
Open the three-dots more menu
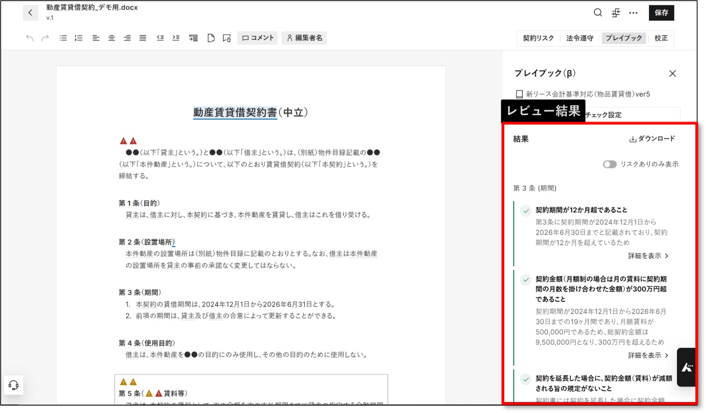point(633,13)
